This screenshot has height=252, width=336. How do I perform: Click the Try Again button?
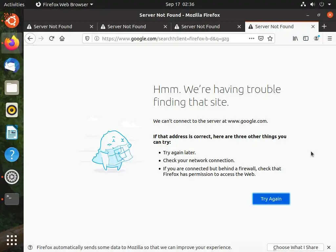point(271,199)
